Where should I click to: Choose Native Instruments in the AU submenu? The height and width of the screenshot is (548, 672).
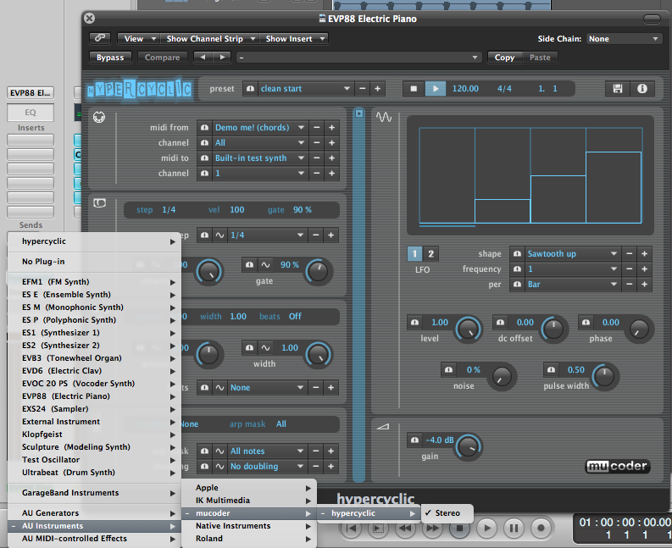point(234,526)
